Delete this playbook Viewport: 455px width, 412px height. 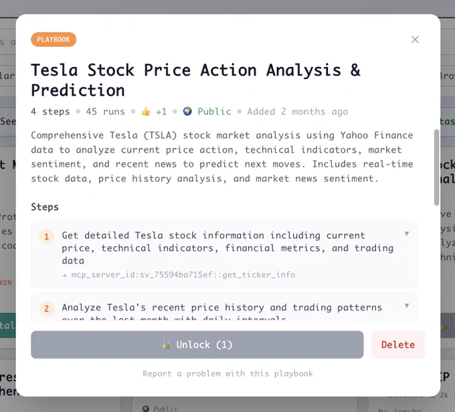(x=398, y=344)
